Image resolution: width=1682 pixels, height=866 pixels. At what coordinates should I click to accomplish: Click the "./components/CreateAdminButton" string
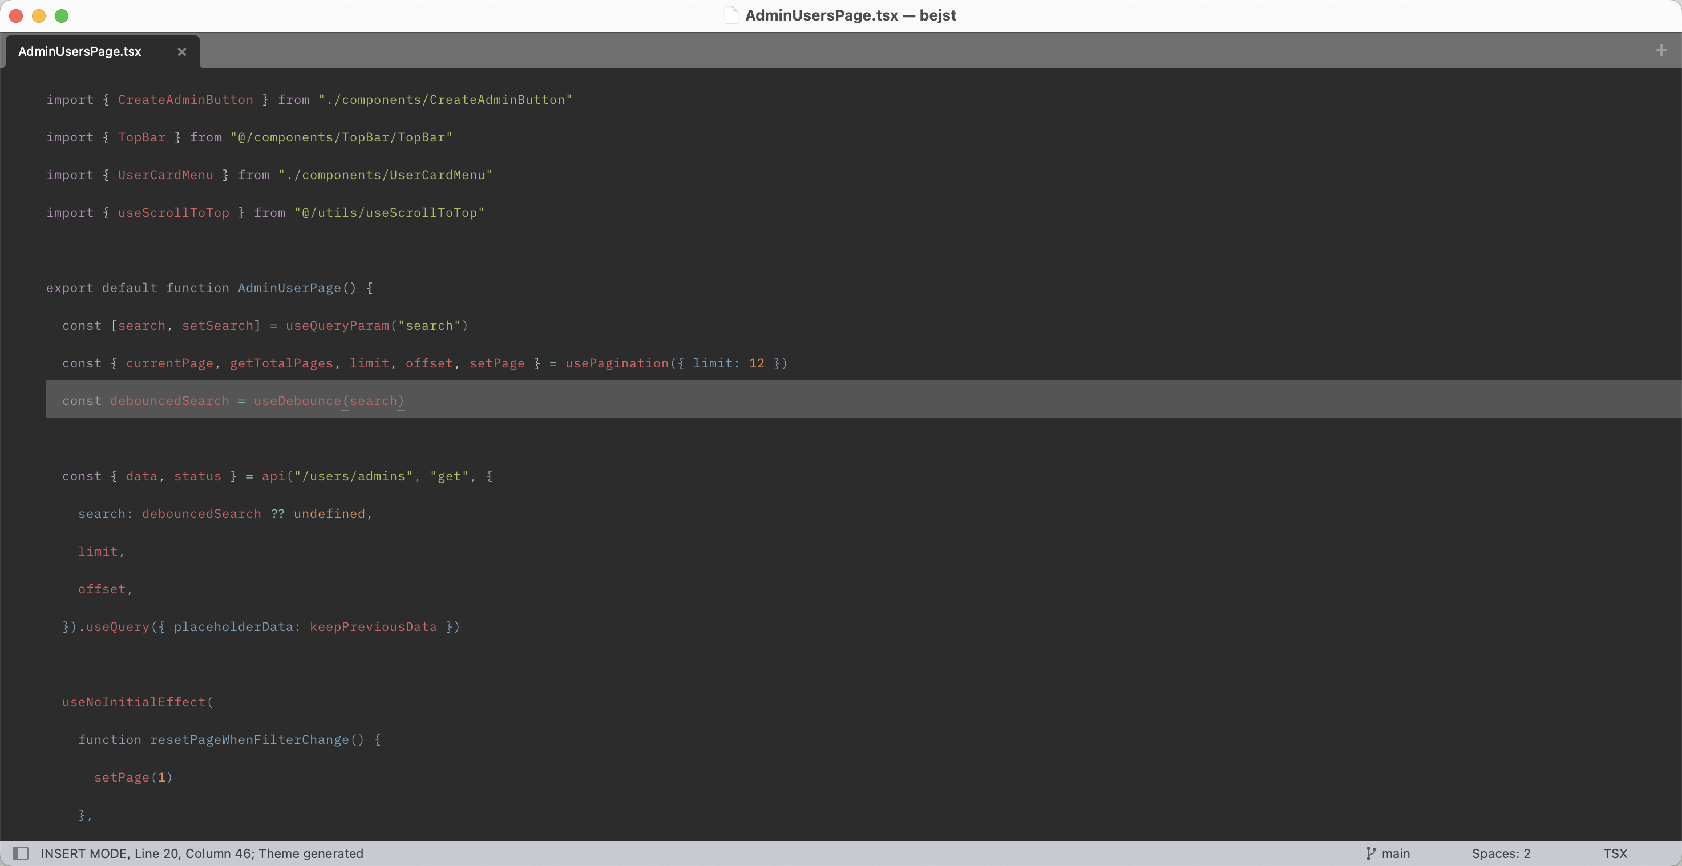pos(445,99)
